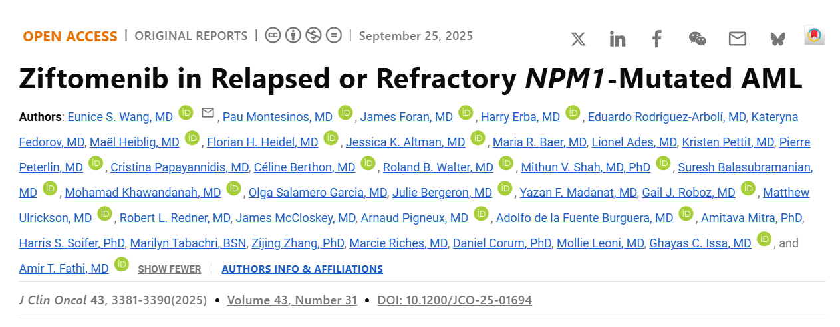Click the Original Reports category label
The height and width of the screenshot is (327, 840).
(x=191, y=36)
